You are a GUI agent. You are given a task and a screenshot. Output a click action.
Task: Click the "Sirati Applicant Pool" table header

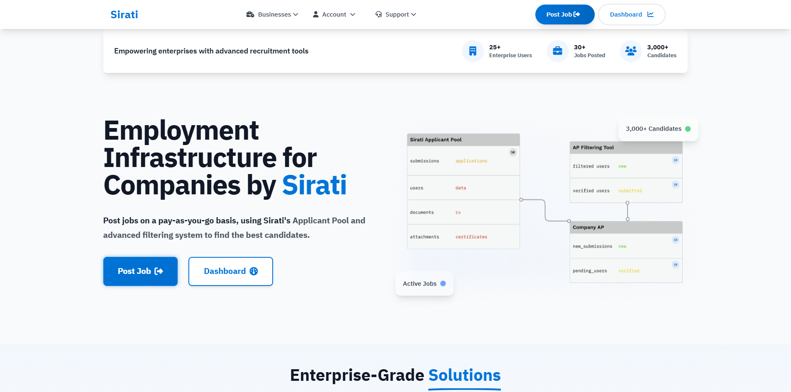click(x=463, y=140)
